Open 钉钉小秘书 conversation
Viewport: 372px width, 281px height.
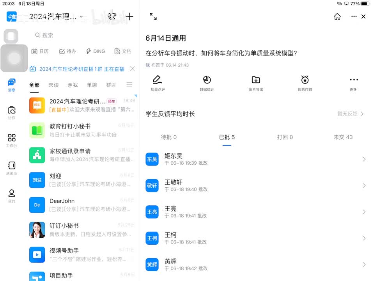click(82, 230)
